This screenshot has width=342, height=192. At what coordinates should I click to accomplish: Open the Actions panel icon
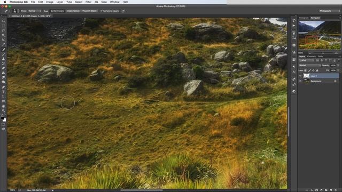click(294, 26)
